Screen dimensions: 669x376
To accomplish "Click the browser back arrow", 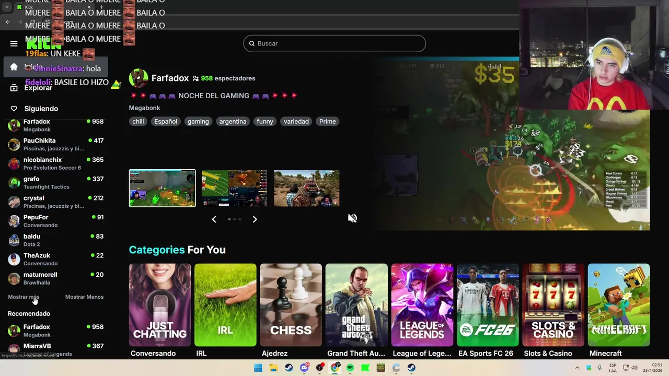I will point(8,22).
